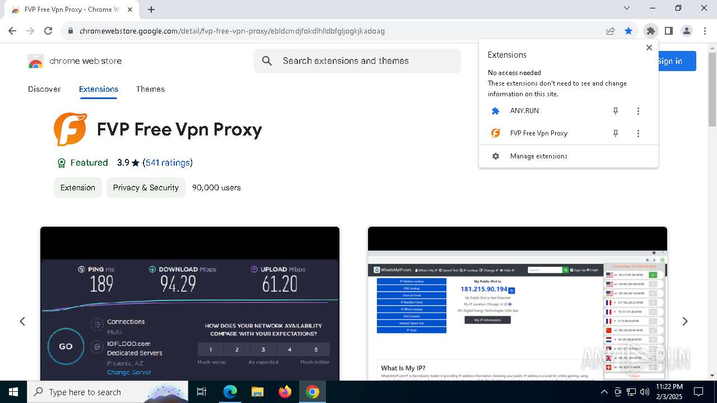Close the FVP Free Vpn Proxy tab
Image resolution: width=717 pixels, height=403 pixels.
[x=130, y=10]
